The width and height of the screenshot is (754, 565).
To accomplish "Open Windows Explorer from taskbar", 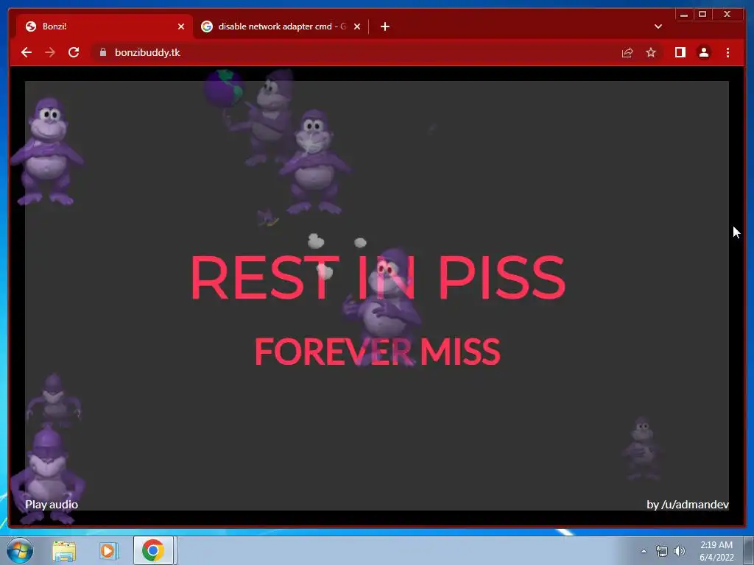I will (x=64, y=550).
